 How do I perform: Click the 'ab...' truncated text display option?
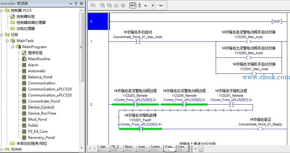(147, 5)
